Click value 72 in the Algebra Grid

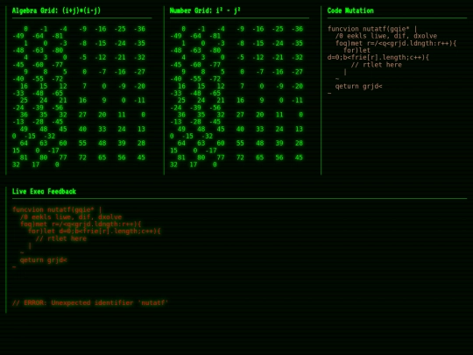[x=82, y=158]
